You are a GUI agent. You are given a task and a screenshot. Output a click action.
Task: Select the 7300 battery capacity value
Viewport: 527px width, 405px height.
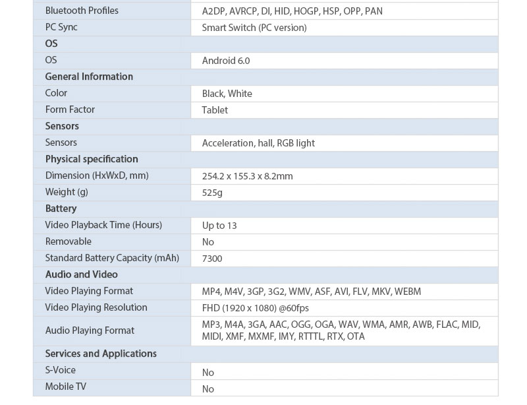[x=212, y=259]
